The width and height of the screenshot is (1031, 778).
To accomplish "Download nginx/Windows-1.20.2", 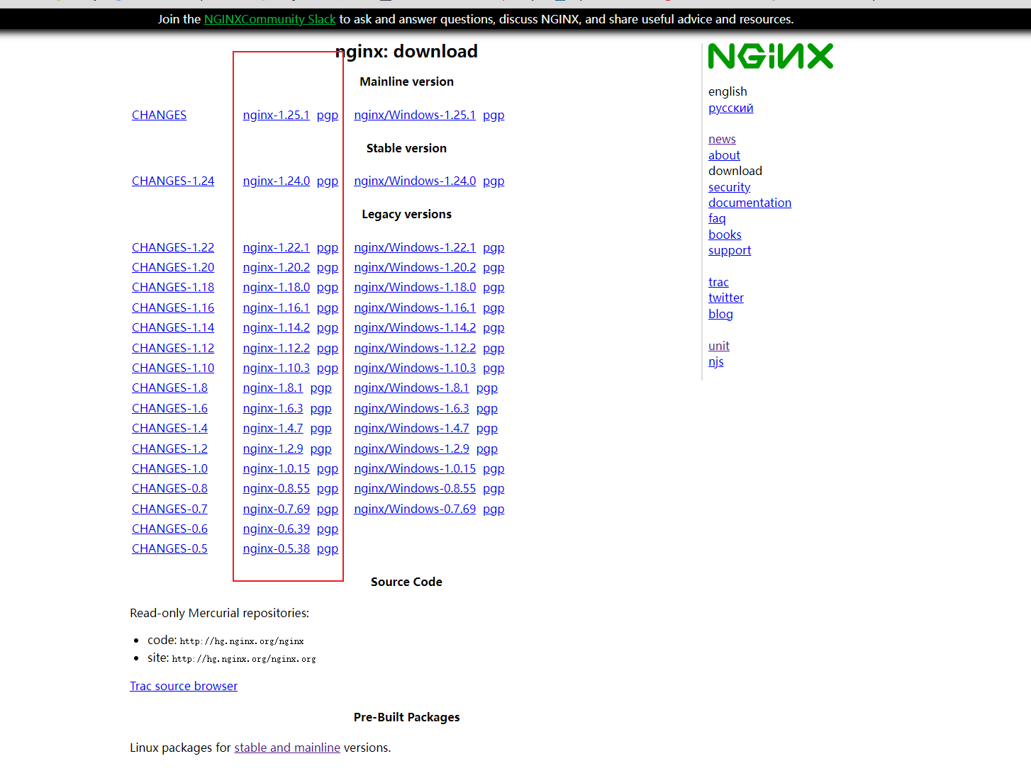I will (415, 267).
